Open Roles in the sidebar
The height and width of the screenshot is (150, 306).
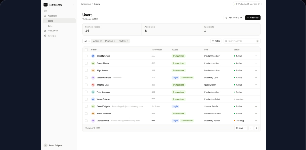(x=59, y=26)
